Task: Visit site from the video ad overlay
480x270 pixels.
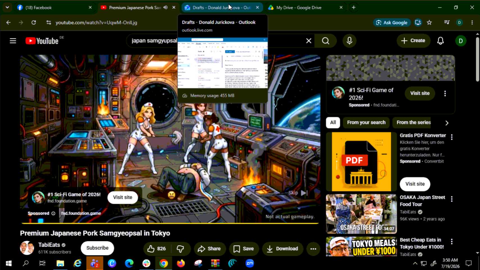Action: coord(122,197)
